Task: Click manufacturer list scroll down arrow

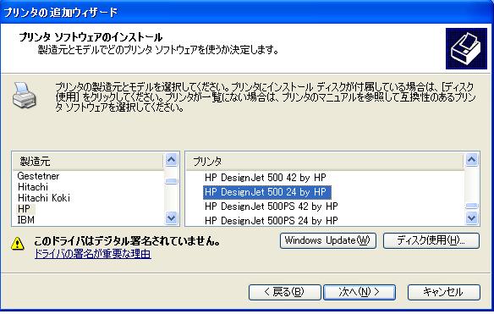Action: [171, 218]
